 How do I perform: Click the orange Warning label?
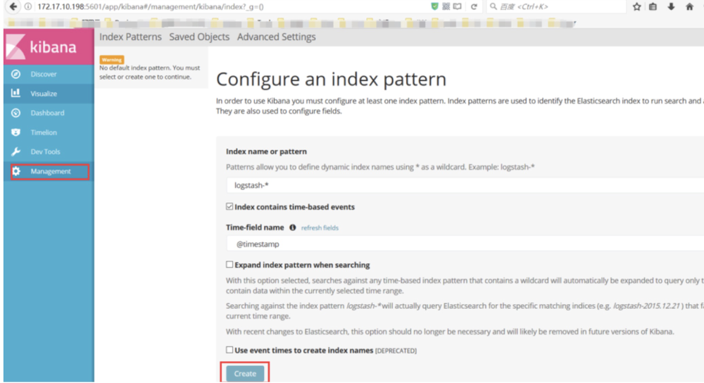[x=112, y=60]
